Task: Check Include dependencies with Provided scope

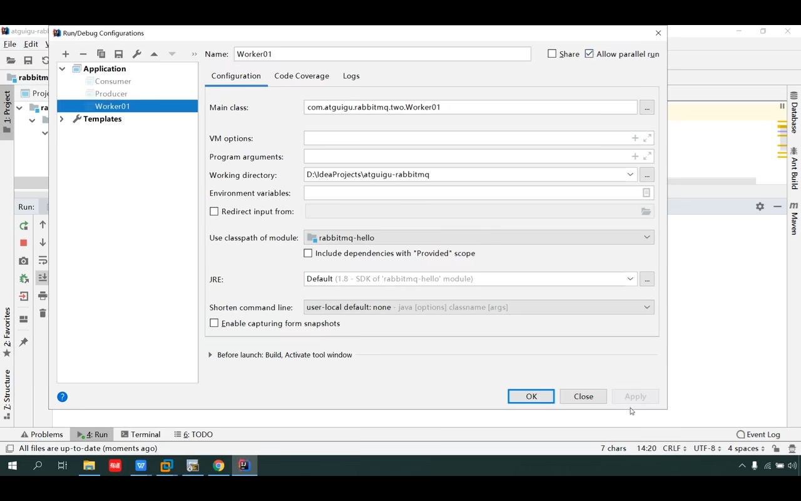Action: (308, 254)
